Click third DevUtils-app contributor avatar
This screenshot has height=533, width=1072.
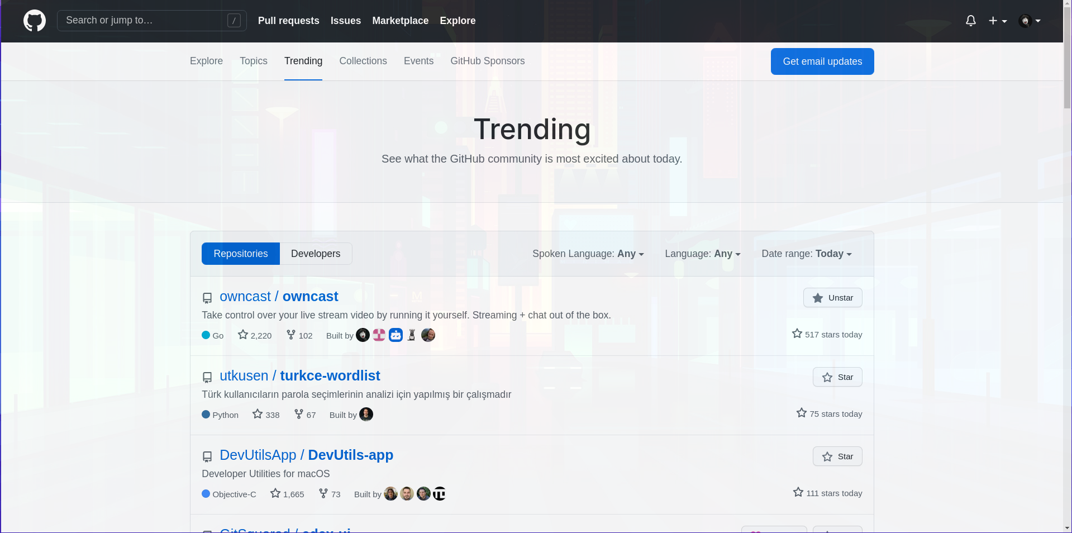pos(424,493)
